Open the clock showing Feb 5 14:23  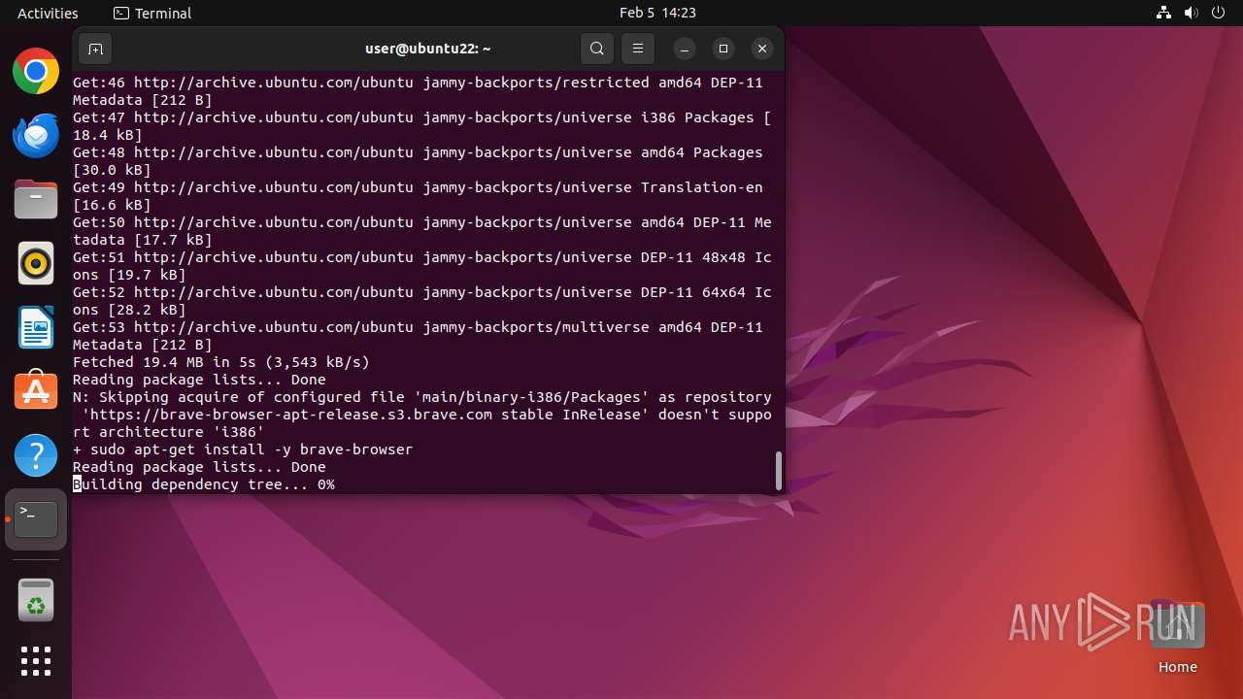[657, 13]
